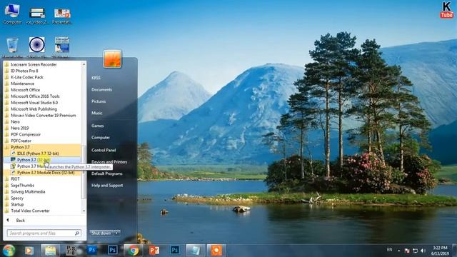Image resolution: width=457 pixels, height=257 pixels.
Task: Open the Windows Start orb
Action: pos(9,250)
